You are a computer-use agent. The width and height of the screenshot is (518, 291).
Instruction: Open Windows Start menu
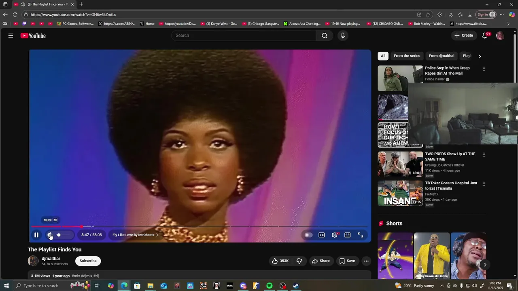pyautogui.click(x=6, y=286)
